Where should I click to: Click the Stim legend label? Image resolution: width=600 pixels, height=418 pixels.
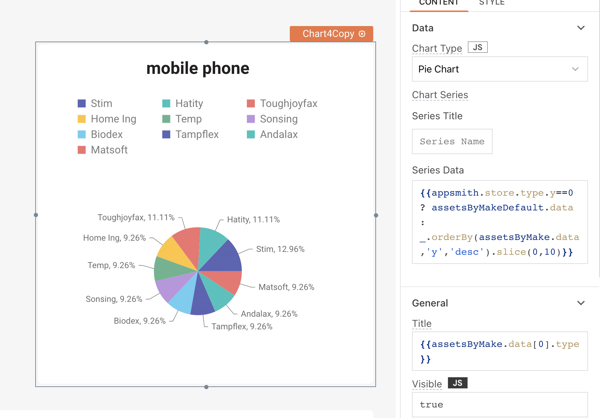pos(101,103)
